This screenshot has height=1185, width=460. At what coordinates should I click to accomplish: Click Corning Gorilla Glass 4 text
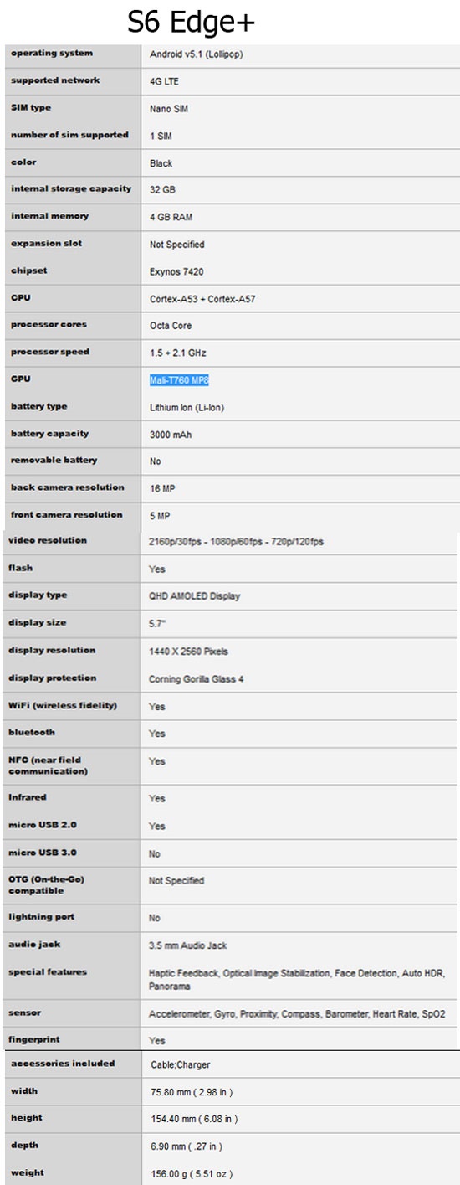click(x=196, y=679)
